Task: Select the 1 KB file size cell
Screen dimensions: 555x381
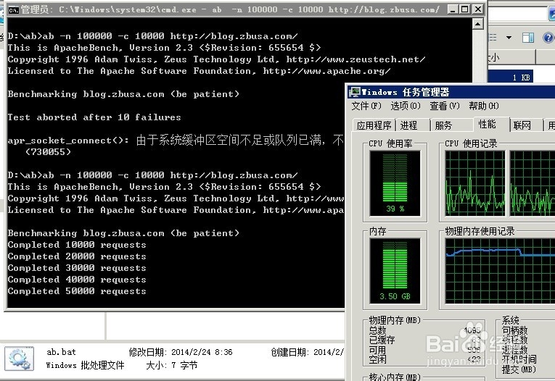Action: point(511,78)
